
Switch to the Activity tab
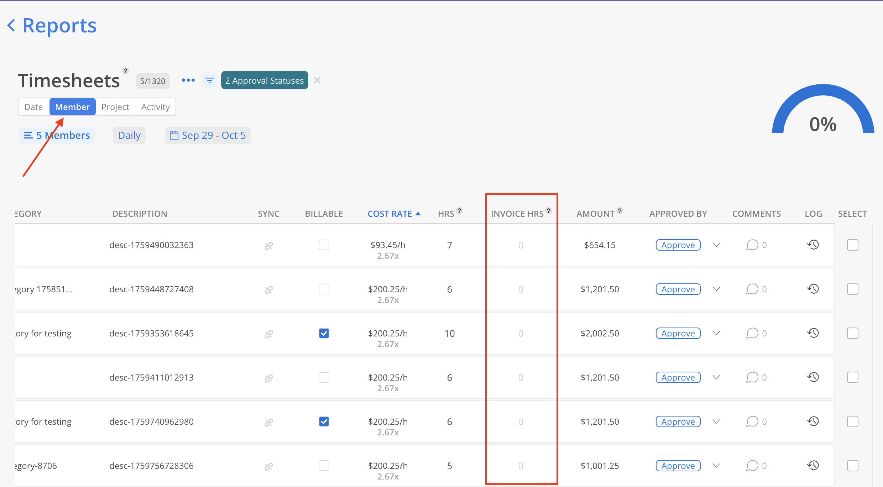155,107
